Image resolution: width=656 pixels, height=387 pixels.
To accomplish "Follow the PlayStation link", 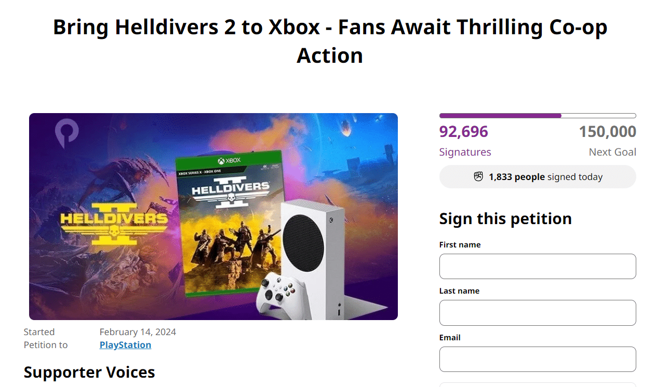I will [x=125, y=344].
